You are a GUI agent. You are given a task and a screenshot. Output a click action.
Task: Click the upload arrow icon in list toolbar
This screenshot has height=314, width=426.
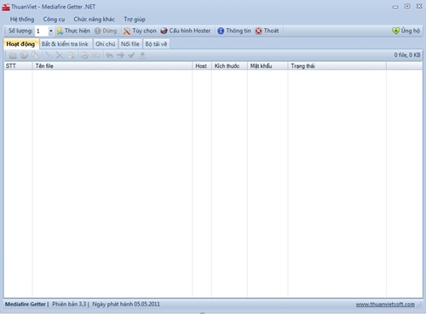tap(142, 55)
